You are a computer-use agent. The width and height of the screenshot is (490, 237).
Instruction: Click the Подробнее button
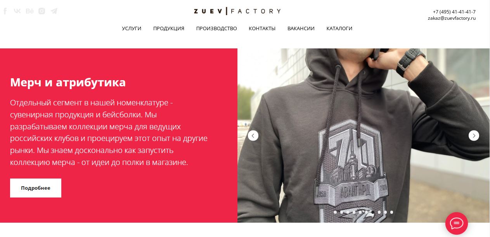click(x=36, y=188)
